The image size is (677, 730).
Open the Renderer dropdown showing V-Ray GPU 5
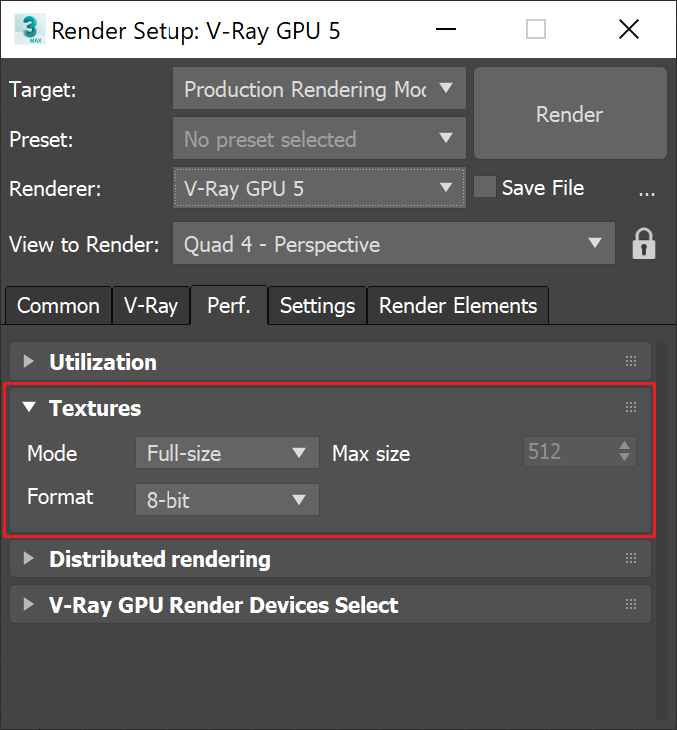click(x=319, y=187)
